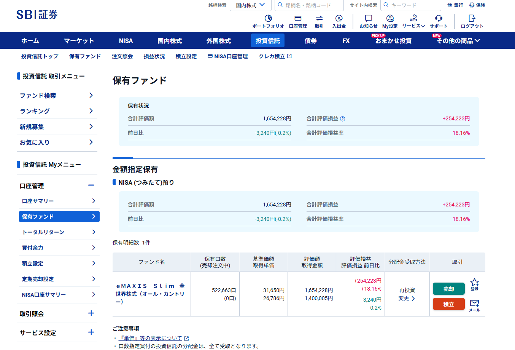Click the support (サポート) headset icon

pos(439,18)
